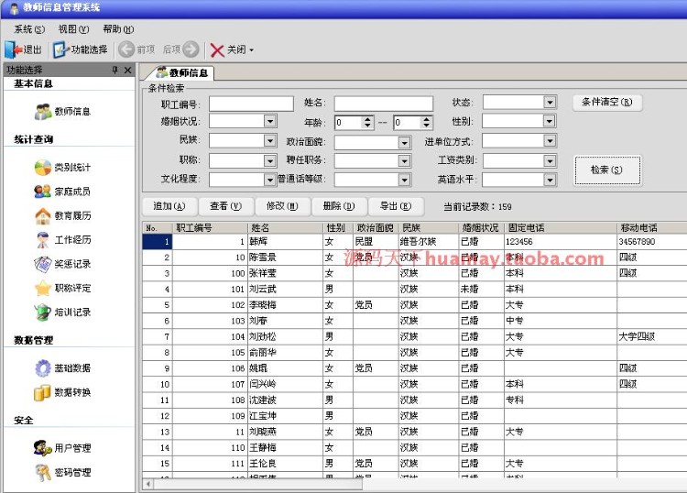Click the horizontal scrollbar thumb
687x493 pixels.
(x=258, y=484)
